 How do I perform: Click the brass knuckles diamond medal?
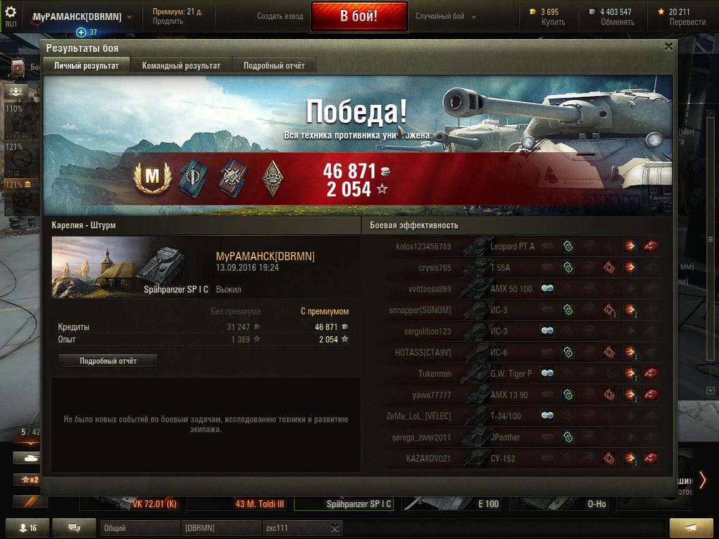[x=272, y=178]
